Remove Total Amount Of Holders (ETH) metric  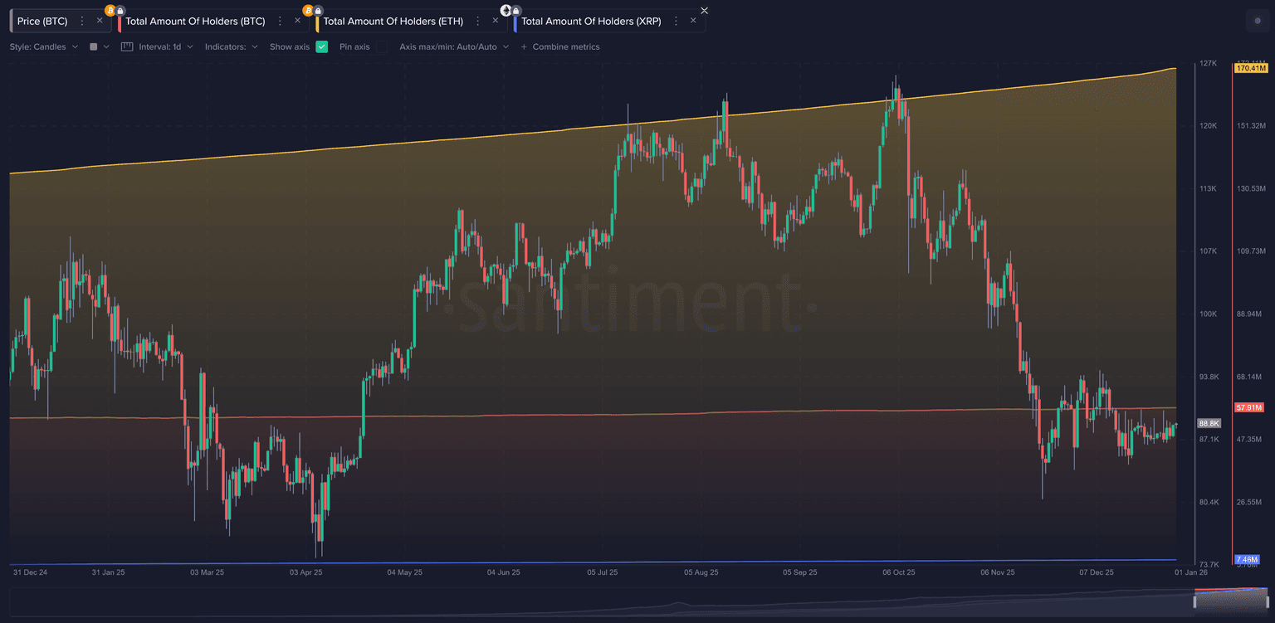coord(496,21)
